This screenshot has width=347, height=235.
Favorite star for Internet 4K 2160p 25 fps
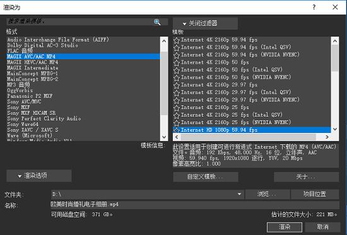coord(177,108)
